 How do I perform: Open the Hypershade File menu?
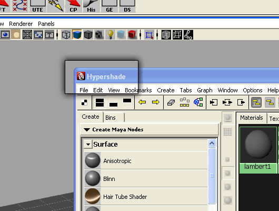84,90
